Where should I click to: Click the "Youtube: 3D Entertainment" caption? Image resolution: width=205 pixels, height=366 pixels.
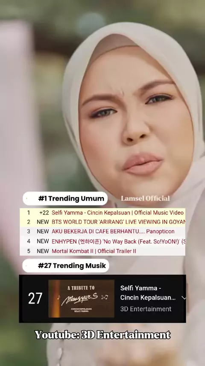102,335
